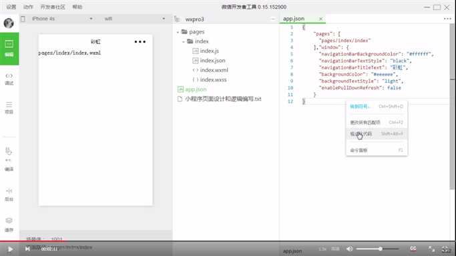Open the 帮助 menu

tap(77, 7)
